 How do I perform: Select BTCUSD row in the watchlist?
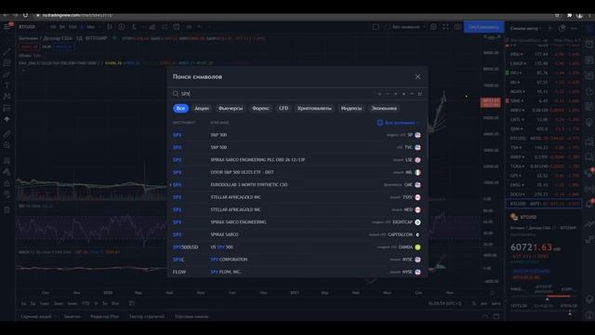tap(543, 204)
